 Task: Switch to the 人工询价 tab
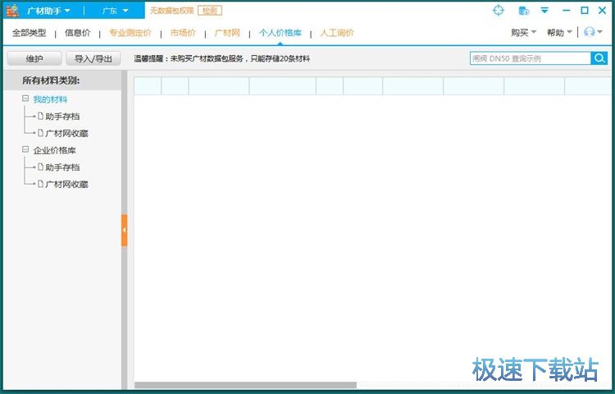coord(337,33)
